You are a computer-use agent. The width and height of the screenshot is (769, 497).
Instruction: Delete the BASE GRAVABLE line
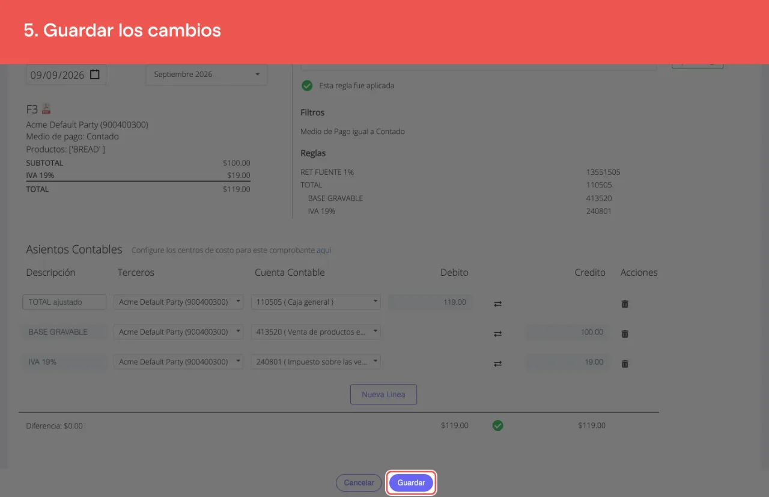tap(625, 334)
